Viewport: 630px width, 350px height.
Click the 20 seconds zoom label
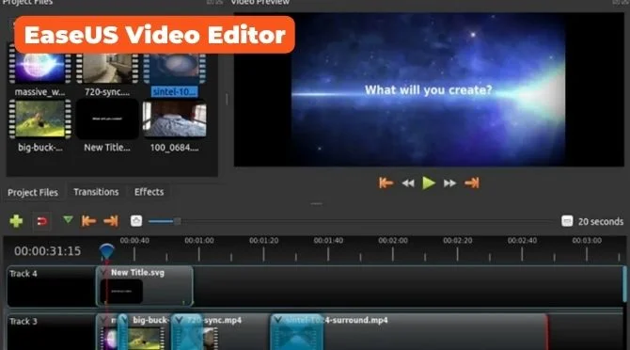[601, 221]
